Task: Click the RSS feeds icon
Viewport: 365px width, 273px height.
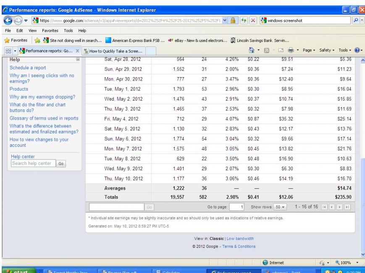Action: pos(267,50)
